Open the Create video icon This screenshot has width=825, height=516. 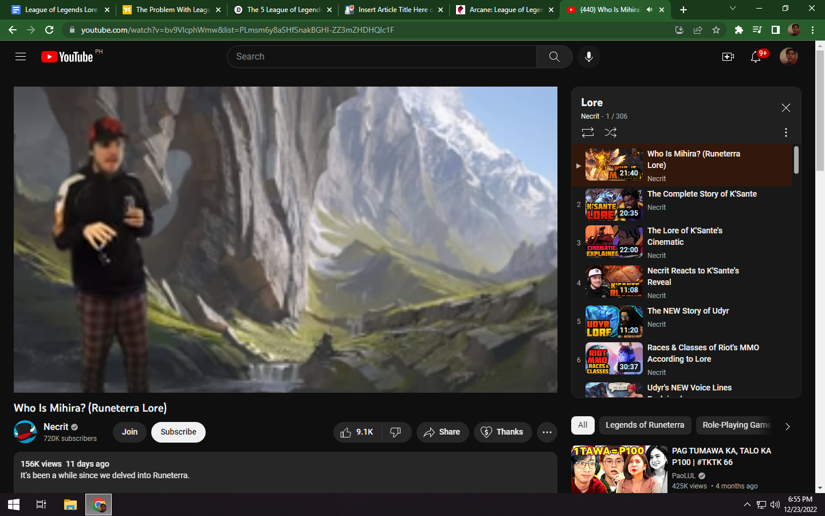728,57
